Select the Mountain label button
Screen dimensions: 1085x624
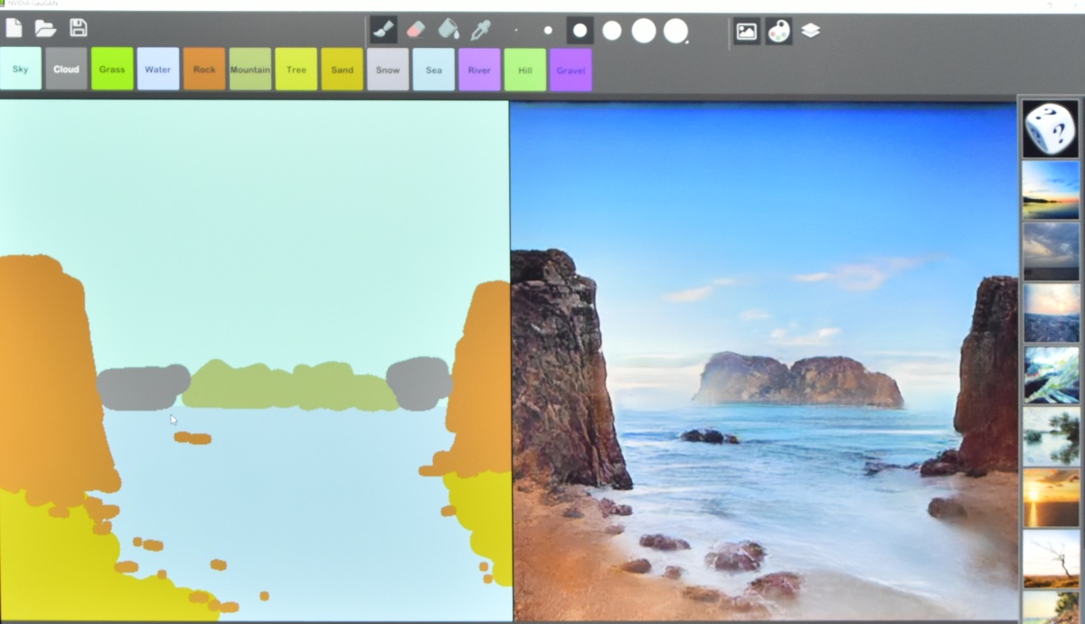click(250, 70)
